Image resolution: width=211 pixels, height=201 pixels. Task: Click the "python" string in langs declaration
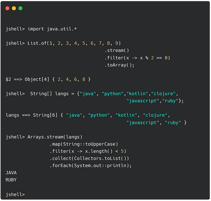coord(113,94)
